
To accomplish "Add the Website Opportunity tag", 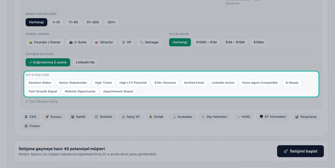I will tap(80, 91).
